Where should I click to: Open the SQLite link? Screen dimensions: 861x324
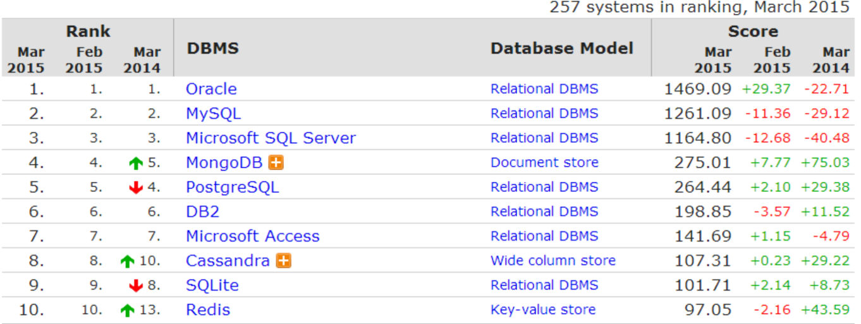[x=212, y=285]
